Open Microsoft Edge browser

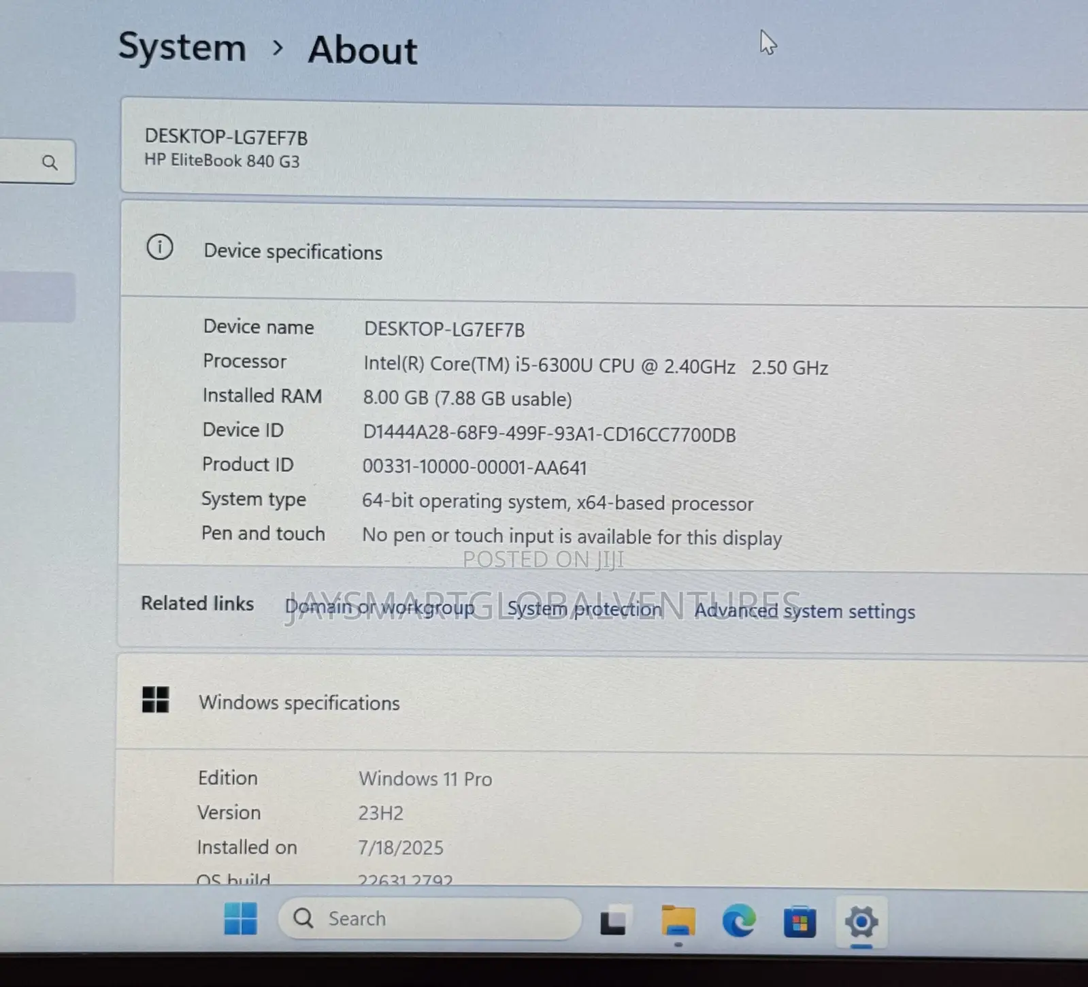pyautogui.click(x=738, y=921)
